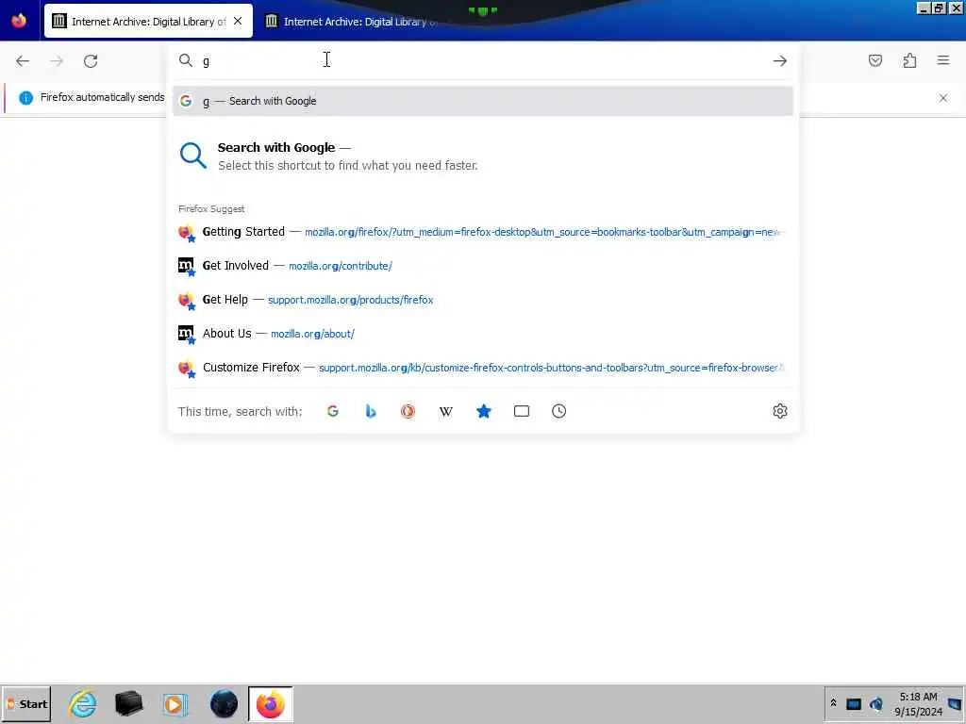This screenshot has height=724, width=966.
Task: Click the mozilla.org/contribute/ URL text
Action: coord(340,266)
